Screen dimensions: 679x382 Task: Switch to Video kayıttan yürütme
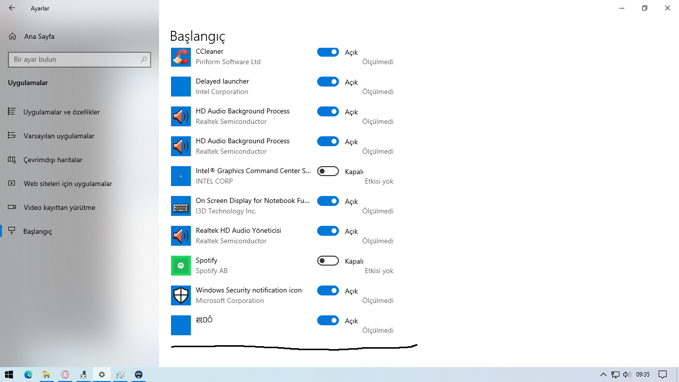[x=80, y=207]
